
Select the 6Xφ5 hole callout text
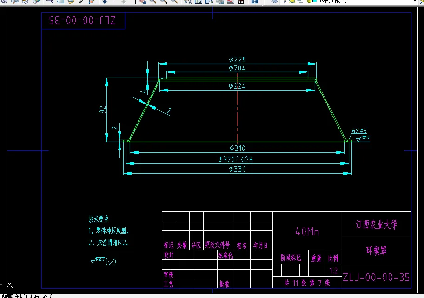pos(359,131)
